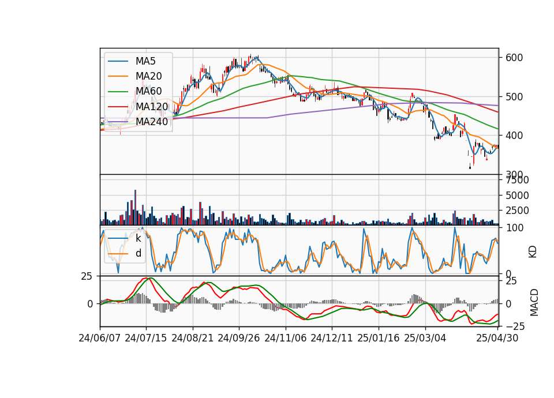This screenshot has height=398, width=554.
Task: Click the 600 price axis label
Action: click(x=514, y=58)
